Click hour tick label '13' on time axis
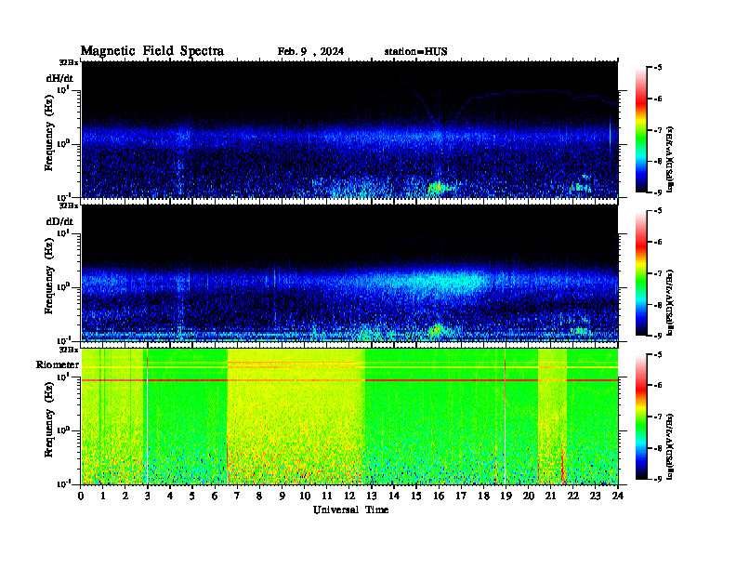 [372, 496]
